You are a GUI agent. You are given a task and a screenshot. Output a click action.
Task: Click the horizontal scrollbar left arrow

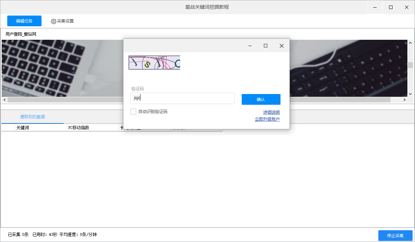click(4, 100)
